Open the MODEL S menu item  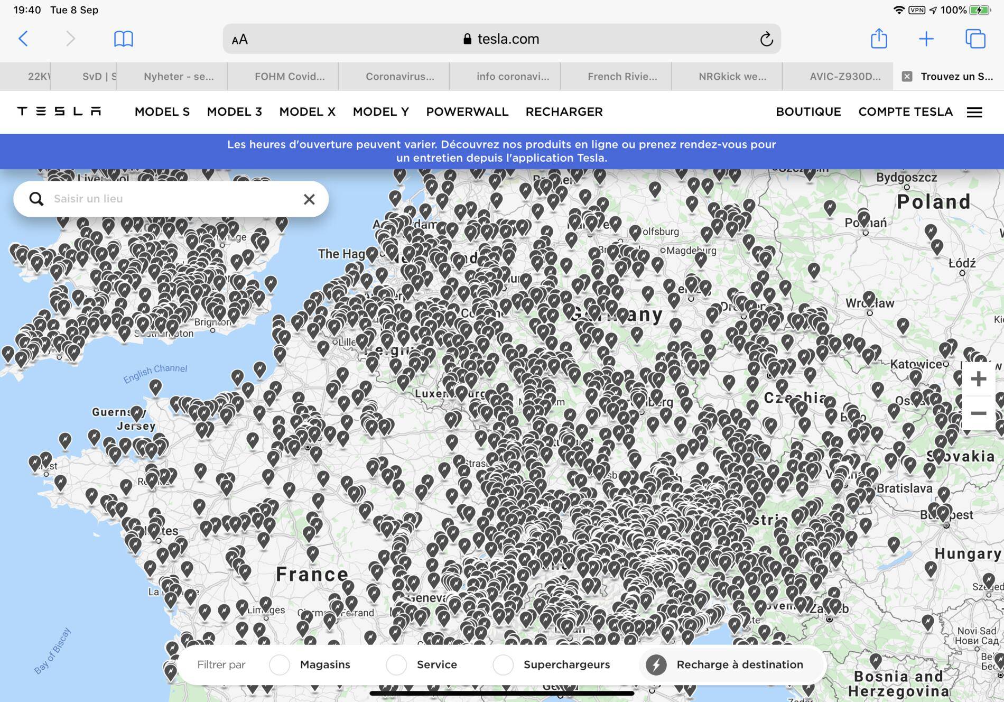point(162,112)
